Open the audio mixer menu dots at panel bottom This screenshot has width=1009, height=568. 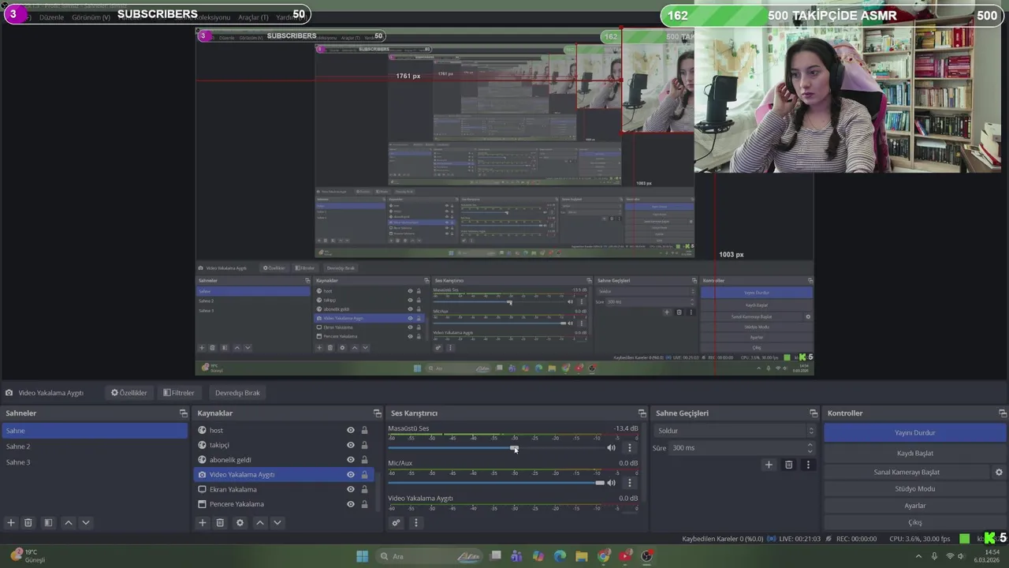416,522
